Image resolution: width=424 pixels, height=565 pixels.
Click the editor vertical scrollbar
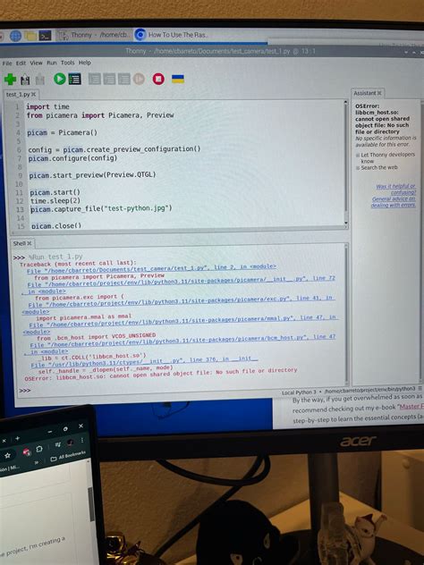(346, 162)
